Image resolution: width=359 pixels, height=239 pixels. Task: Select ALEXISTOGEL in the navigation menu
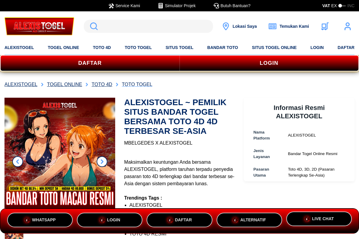[19, 48]
